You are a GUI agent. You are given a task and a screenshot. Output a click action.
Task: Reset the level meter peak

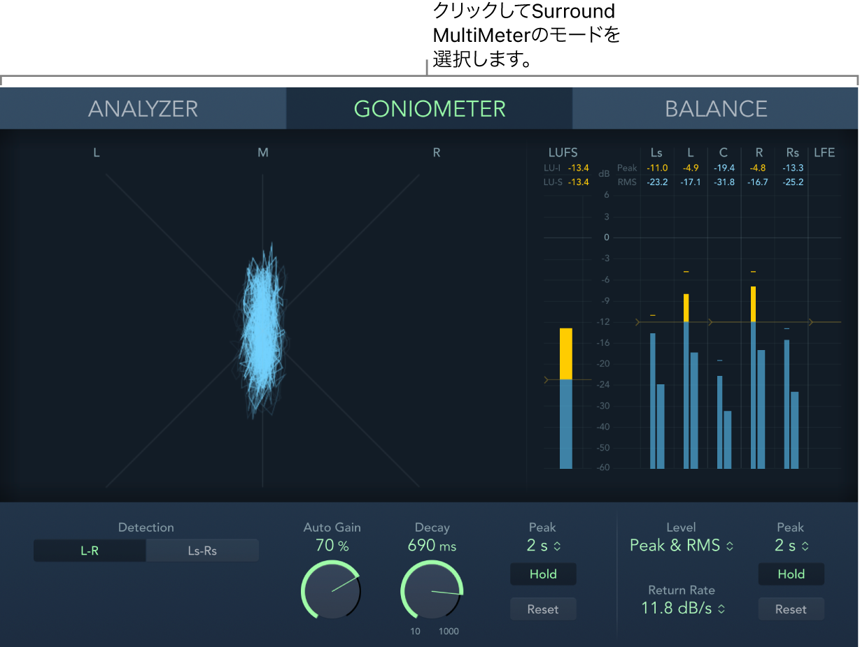coord(791,609)
